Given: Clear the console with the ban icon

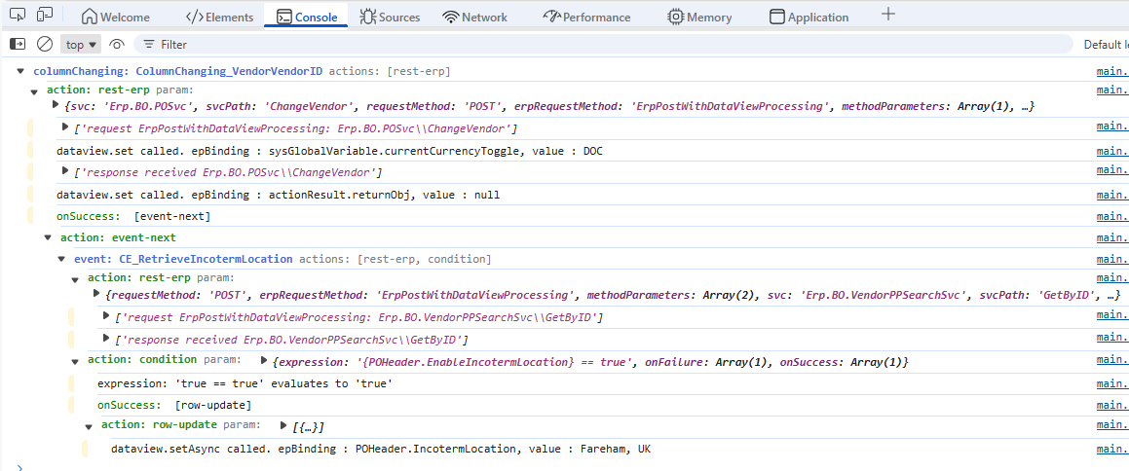Looking at the screenshot, I should tap(44, 44).
